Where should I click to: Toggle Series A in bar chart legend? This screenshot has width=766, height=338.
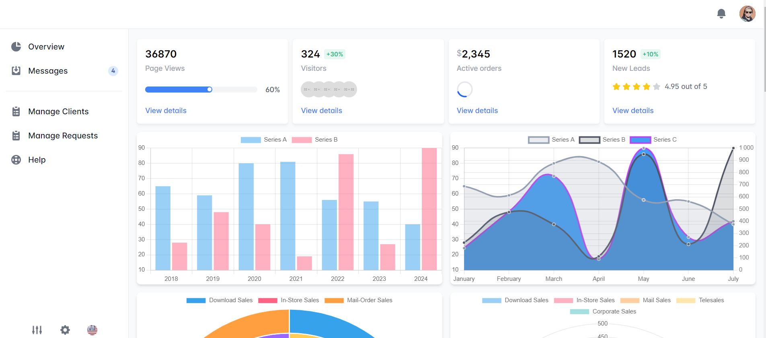coord(263,140)
